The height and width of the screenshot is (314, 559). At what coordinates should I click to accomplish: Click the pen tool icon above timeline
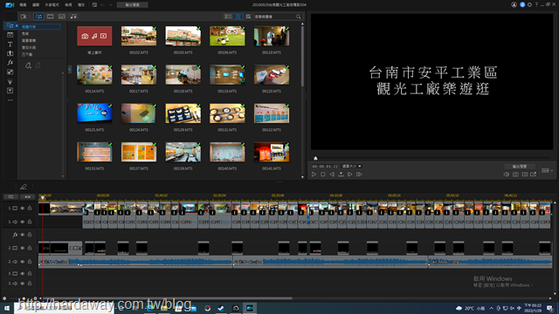[24, 187]
